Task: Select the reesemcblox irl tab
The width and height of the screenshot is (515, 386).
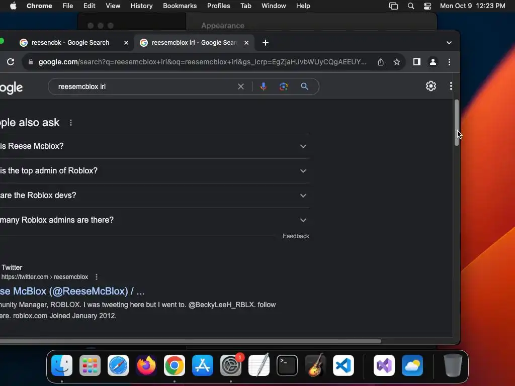Action: tap(194, 43)
